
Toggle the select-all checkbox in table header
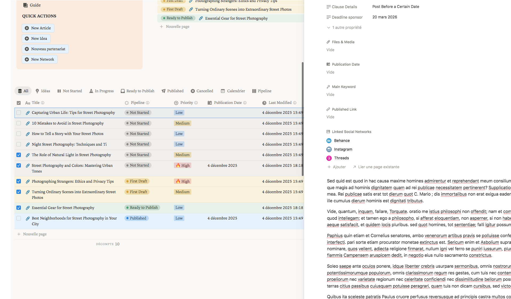pyautogui.click(x=19, y=103)
